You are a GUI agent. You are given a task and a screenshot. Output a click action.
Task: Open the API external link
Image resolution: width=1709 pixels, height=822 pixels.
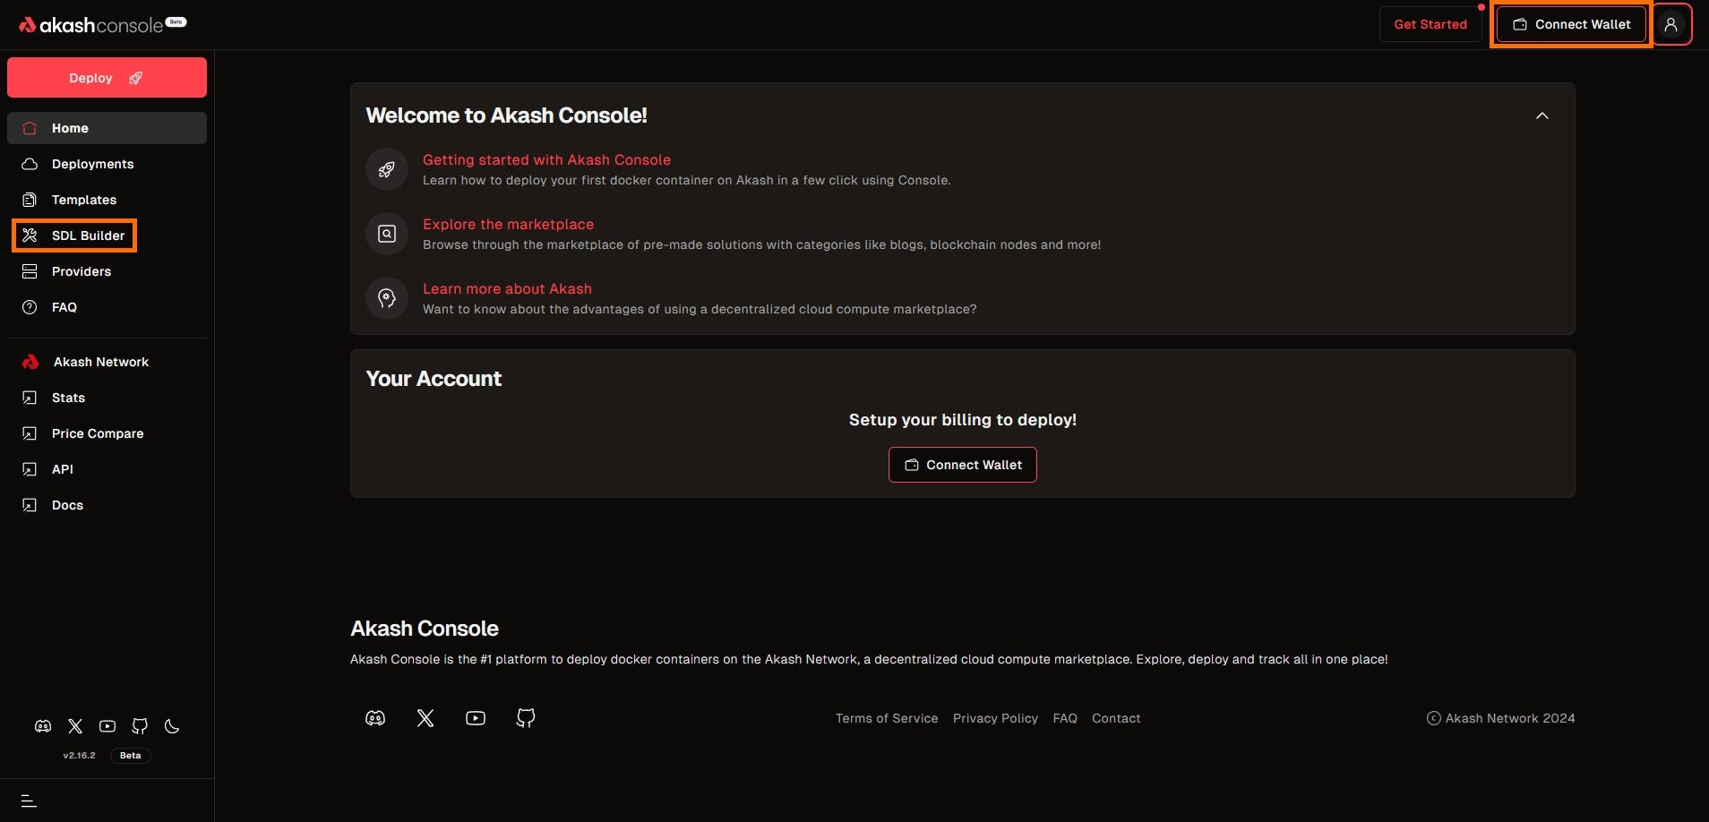pyautogui.click(x=107, y=469)
